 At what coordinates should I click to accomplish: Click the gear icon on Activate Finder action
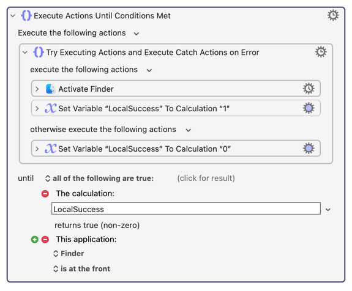coord(309,89)
